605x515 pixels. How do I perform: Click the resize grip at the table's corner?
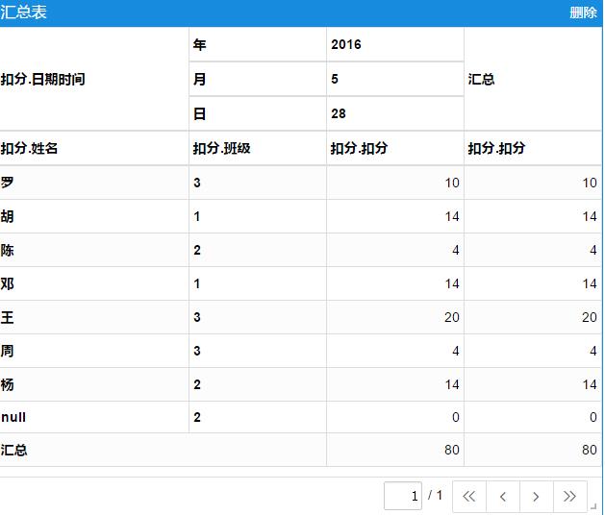tap(593, 506)
